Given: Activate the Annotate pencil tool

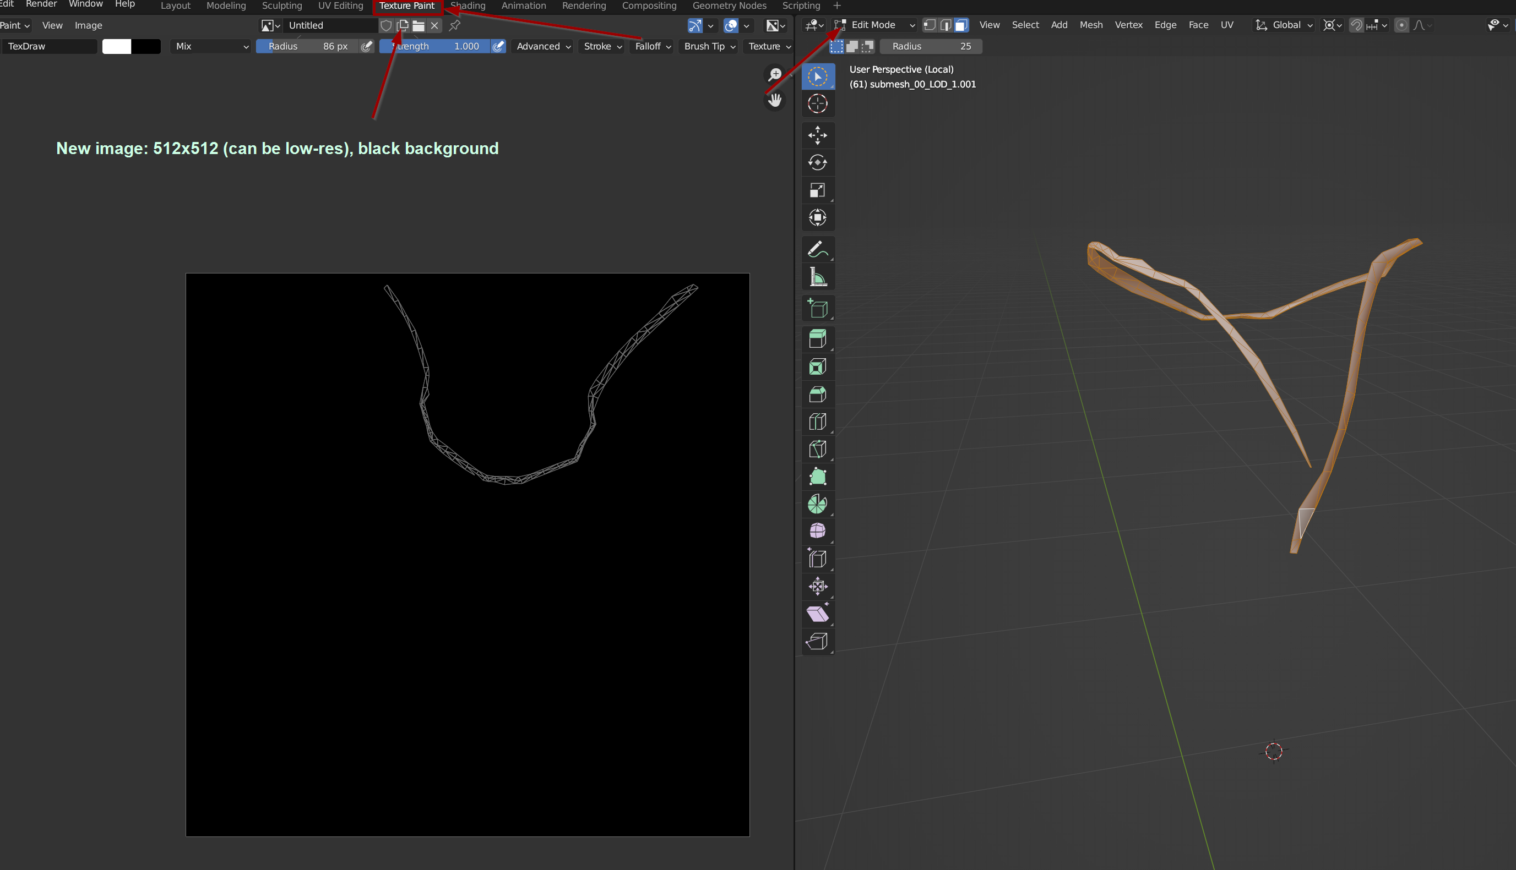Looking at the screenshot, I should pyautogui.click(x=817, y=250).
